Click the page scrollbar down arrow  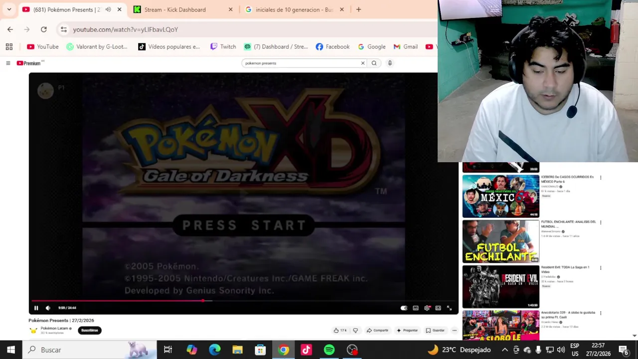tap(634, 336)
